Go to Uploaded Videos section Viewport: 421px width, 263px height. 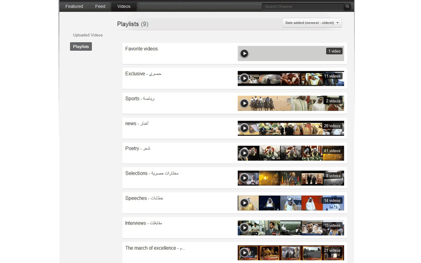(x=88, y=35)
